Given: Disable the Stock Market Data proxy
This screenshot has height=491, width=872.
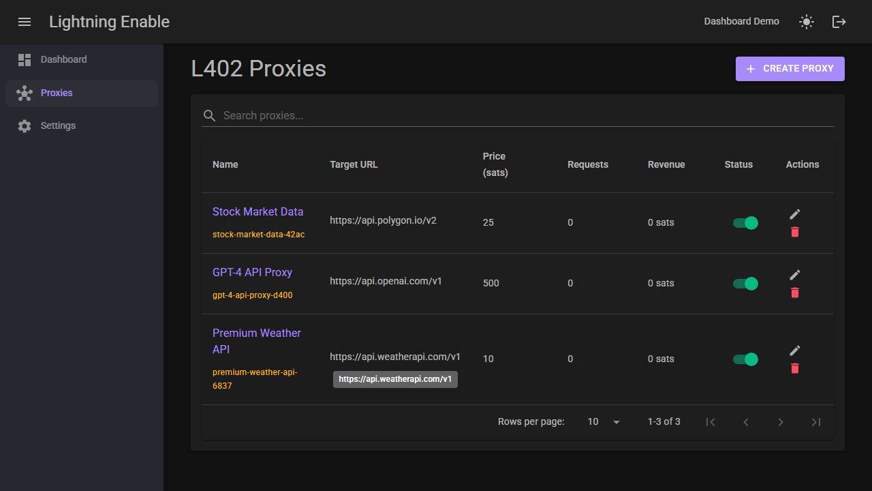Looking at the screenshot, I should [x=745, y=223].
